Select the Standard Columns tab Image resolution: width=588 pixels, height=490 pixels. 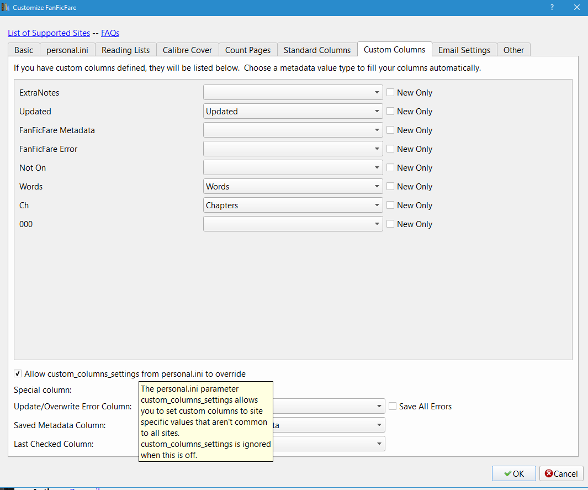(x=317, y=50)
